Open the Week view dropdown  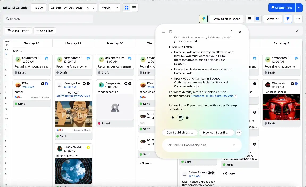(110, 8)
